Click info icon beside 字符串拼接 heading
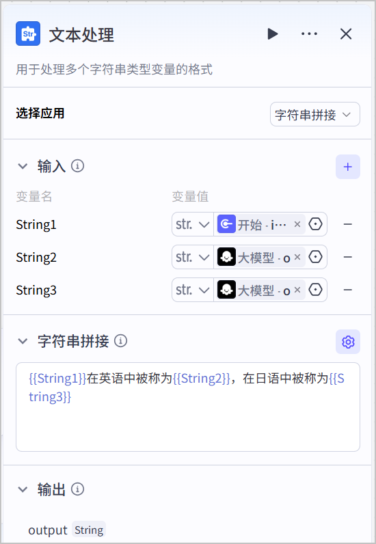376x544 pixels. click(x=121, y=341)
